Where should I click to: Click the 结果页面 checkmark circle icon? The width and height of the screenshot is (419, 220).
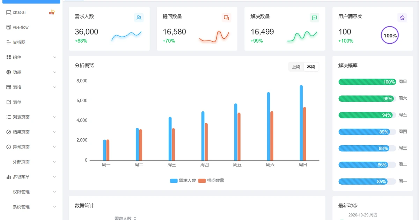pyautogui.click(x=9, y=132)
